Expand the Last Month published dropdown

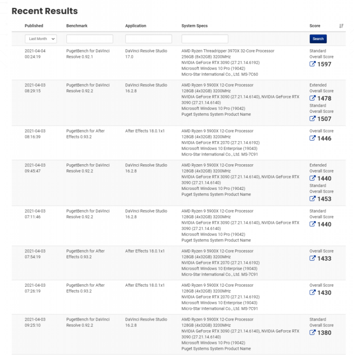tap(41, 39)
